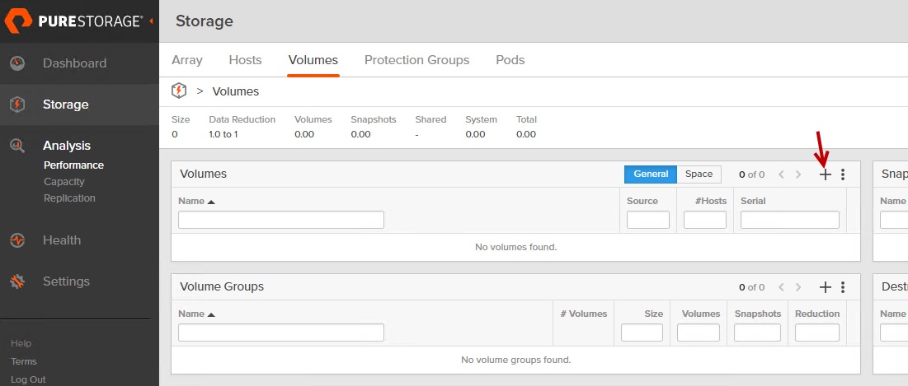Go to Capacity under Analysis
Screen dimensions: 908x386
(64, 181)
